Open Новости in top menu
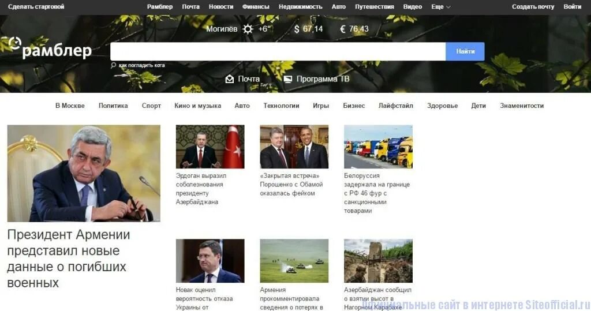Screen dimensions: 591x311 pyautogui.click(x=221, y=7)
